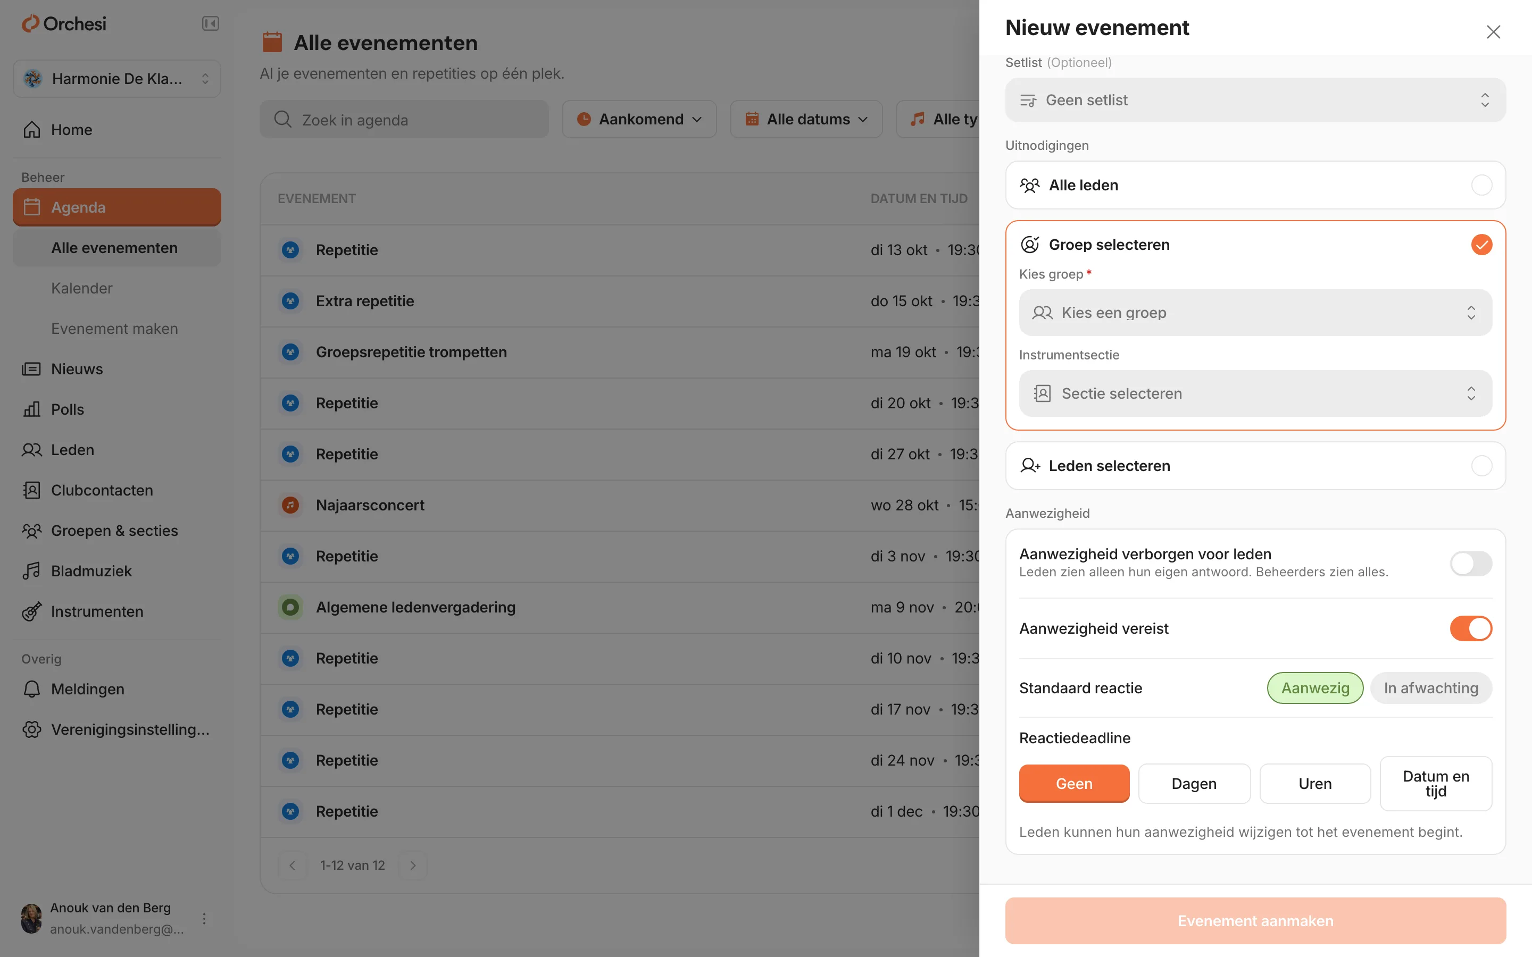1532x957 pixels.
Task: Set standard reaction to Aanwezig
Action: (1315, 688)
